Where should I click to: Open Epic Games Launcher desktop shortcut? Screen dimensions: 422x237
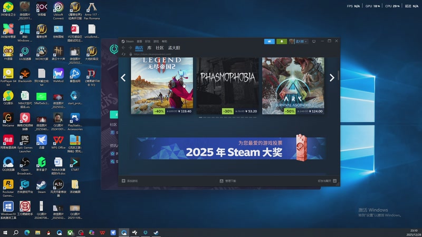25,144
